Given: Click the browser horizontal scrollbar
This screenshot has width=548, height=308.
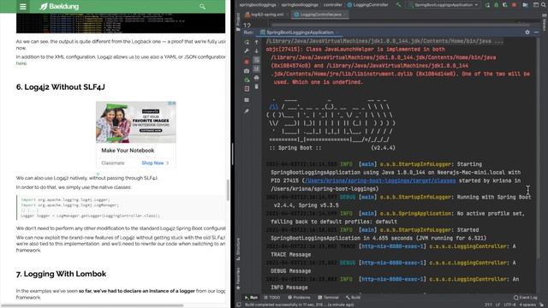Looking at the screenshot, I should [92, 305].
